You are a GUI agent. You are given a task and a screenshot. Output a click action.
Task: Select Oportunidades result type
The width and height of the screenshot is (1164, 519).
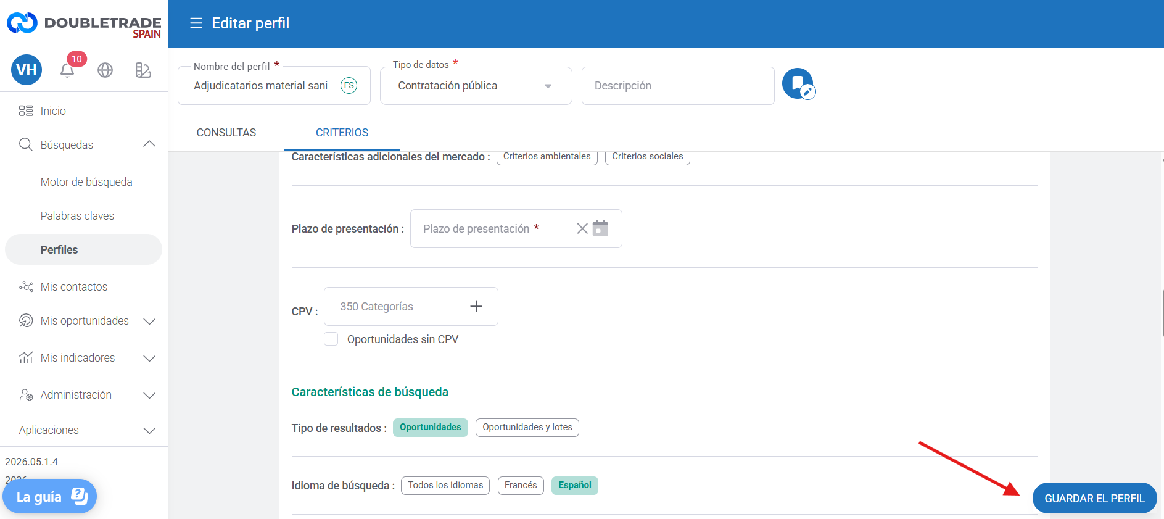pyautogui.click(x=431, y=428)
